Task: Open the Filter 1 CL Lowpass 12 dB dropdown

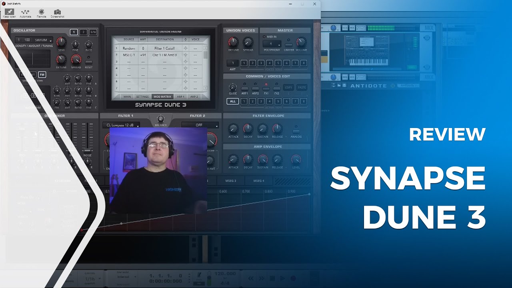Action: point(122,125)
